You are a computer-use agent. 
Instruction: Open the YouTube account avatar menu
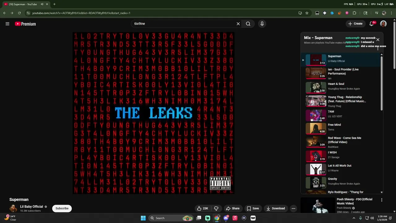point(383,24)
